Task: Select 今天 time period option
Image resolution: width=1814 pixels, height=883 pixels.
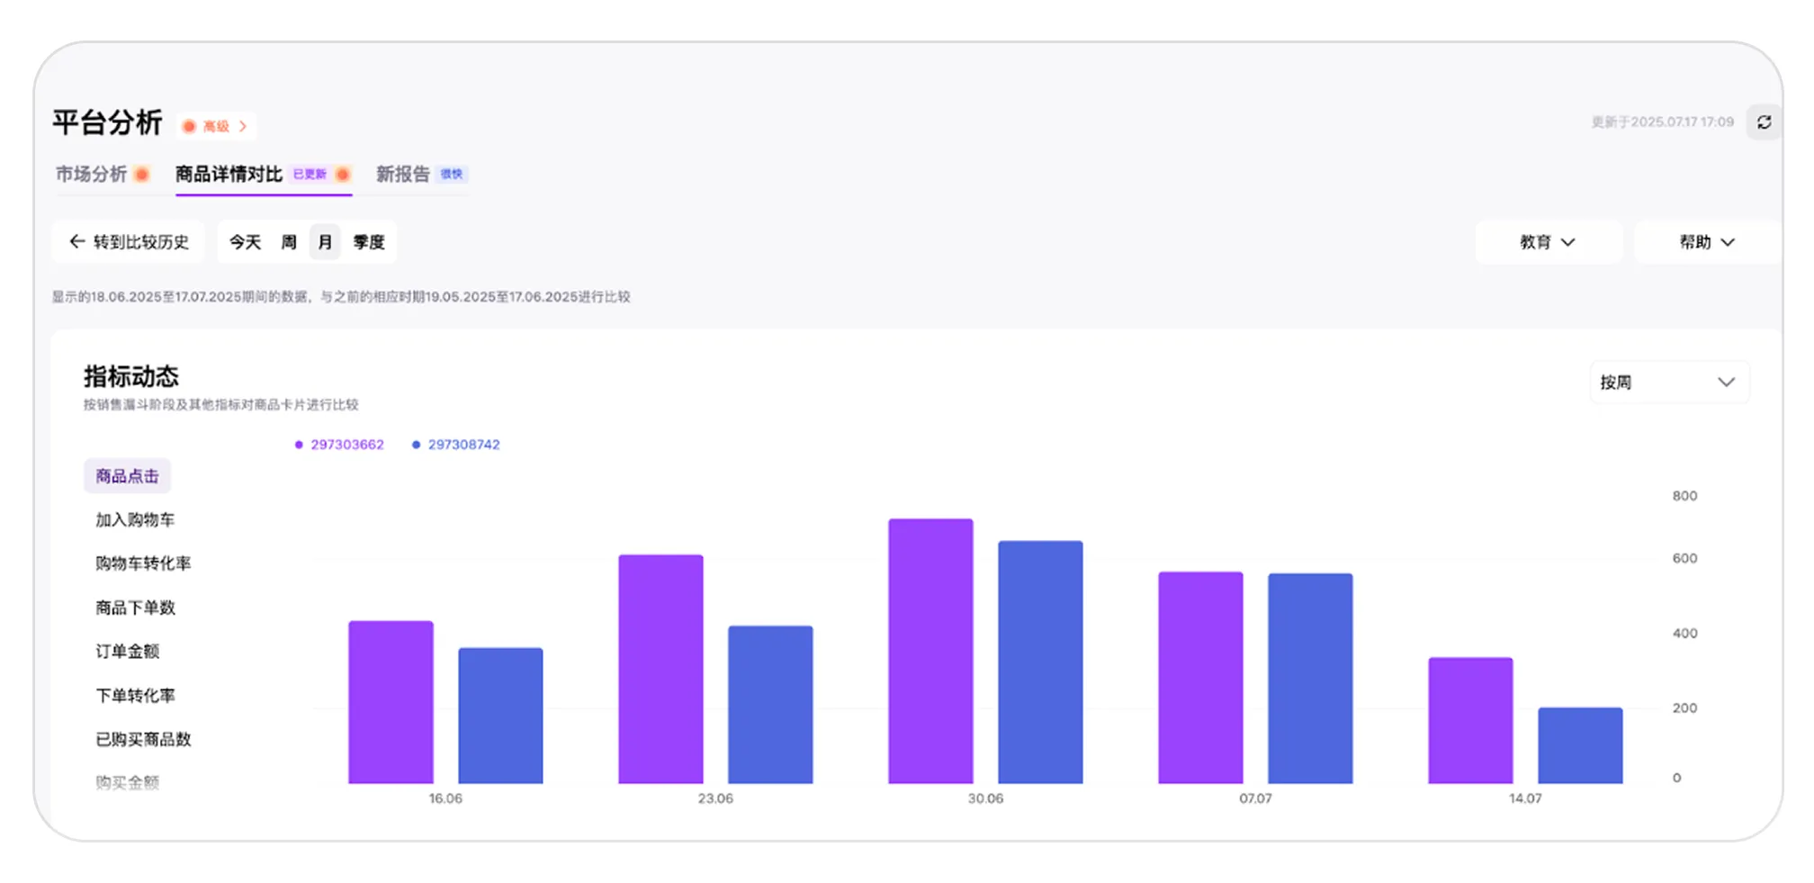Action: [245, 242]
